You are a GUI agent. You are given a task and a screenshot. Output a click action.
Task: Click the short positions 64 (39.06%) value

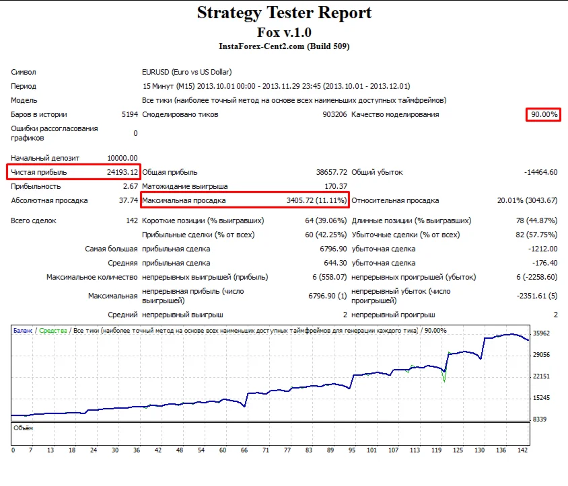click(326, 220)
